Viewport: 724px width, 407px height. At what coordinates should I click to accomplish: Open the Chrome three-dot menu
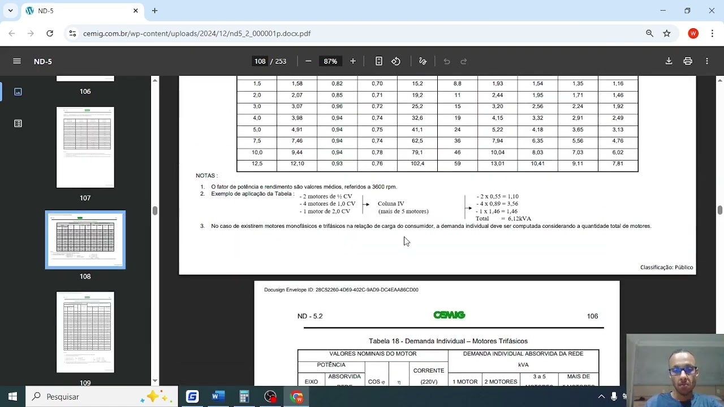click(712, 33)
